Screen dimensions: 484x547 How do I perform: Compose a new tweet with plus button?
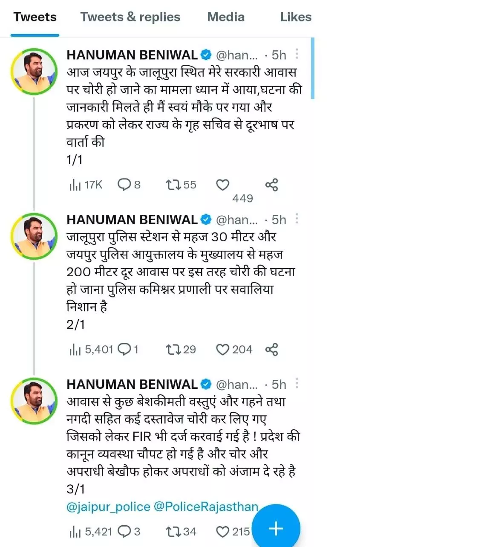[x=276, y=528]
